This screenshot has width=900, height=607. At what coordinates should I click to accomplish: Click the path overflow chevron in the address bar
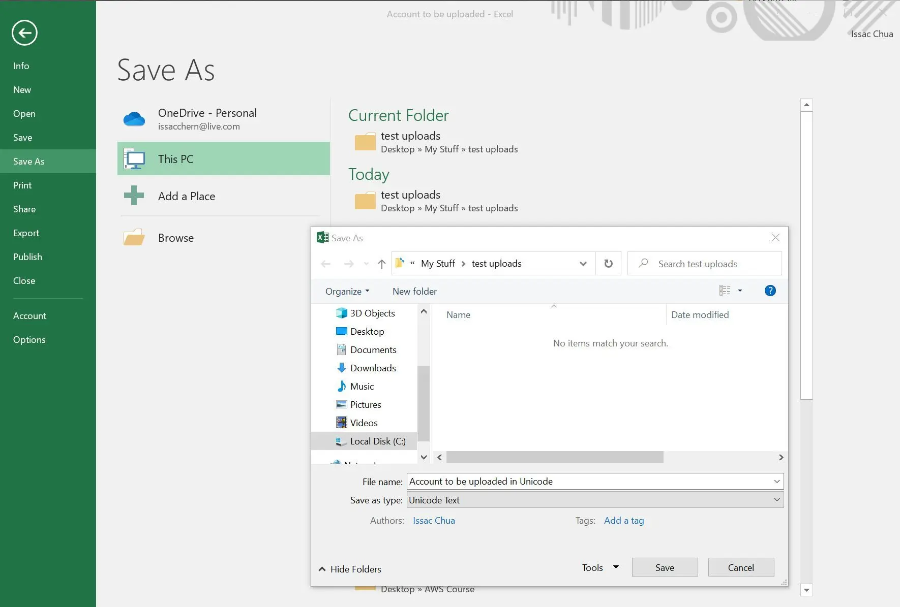(412, 263)
